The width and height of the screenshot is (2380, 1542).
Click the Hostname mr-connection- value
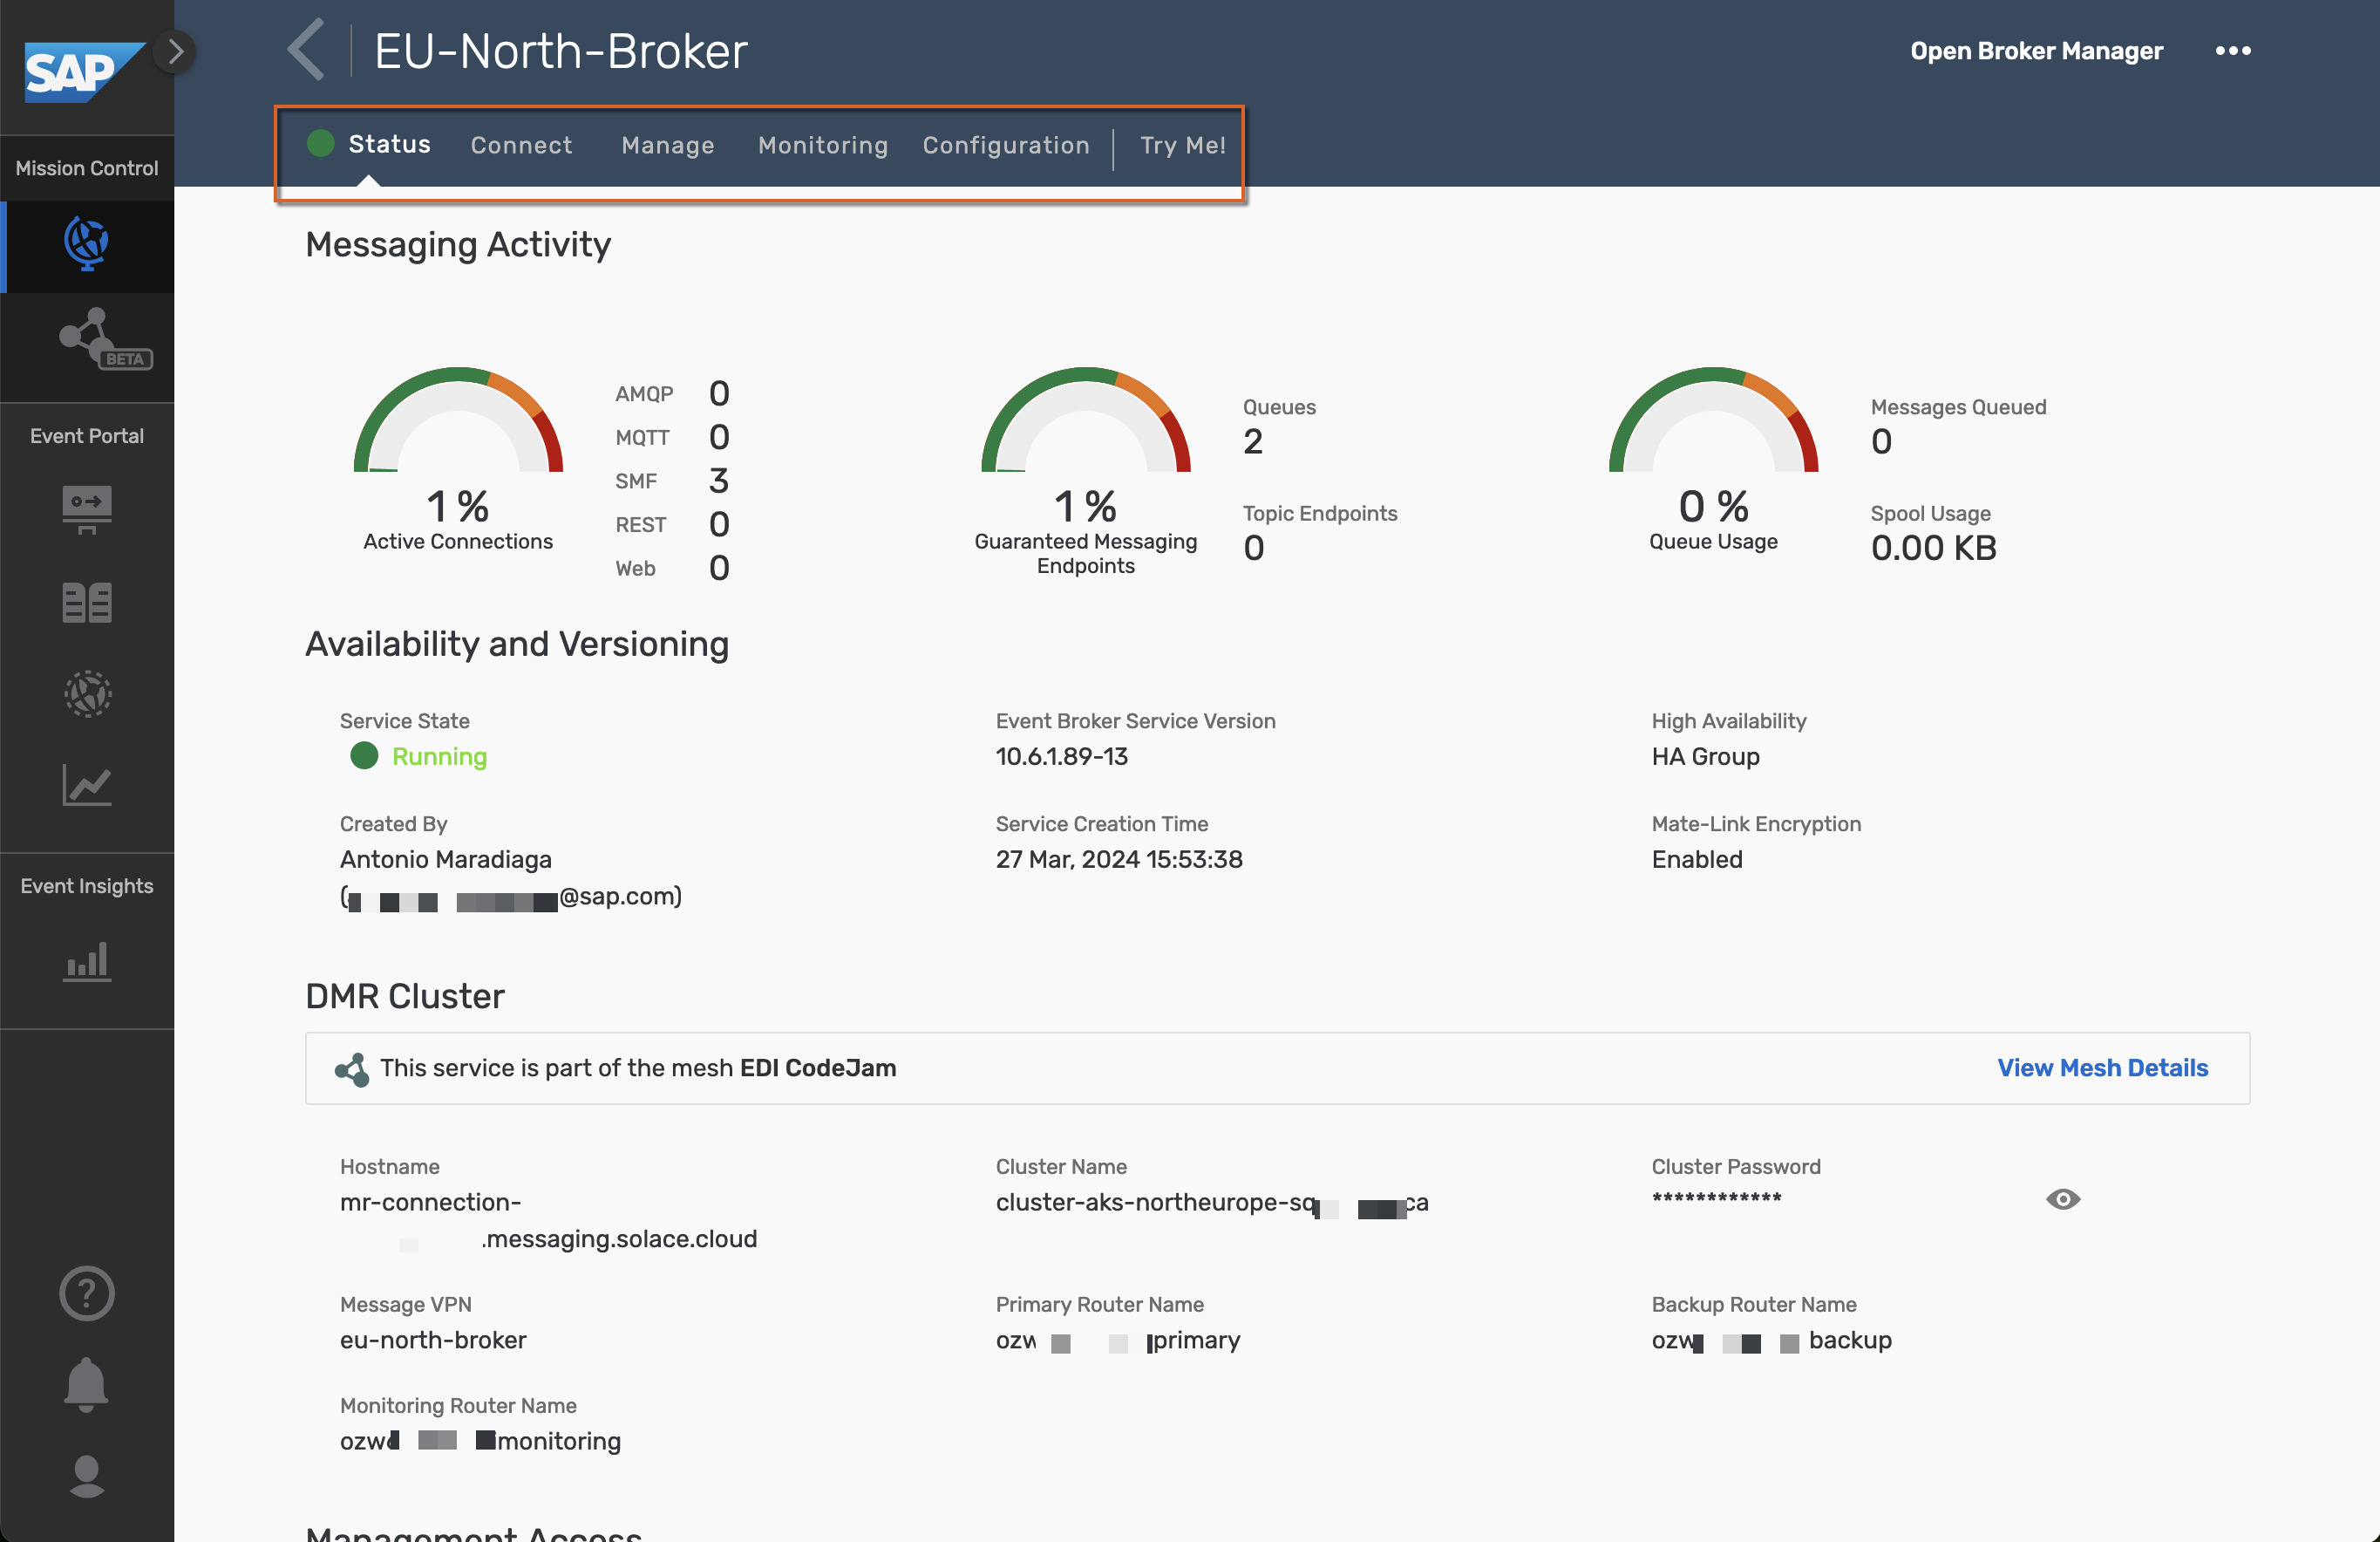[430, 1202]
